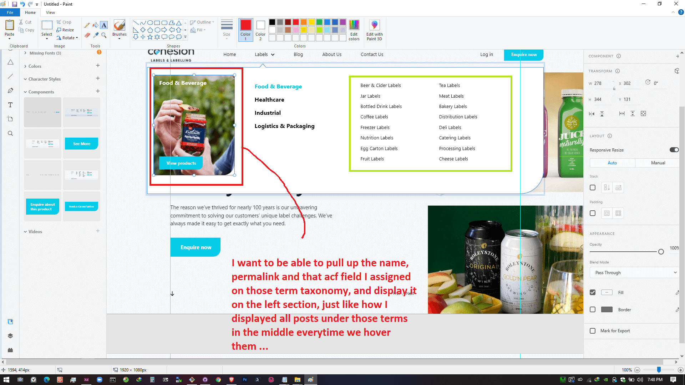Image resolution: width=685 pixels, height=385 pixels.
Task: Switch to the View ribbon tab
Action: 50,12
